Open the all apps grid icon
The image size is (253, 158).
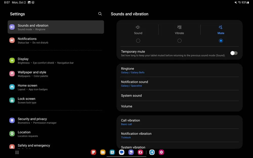pos(17,152)
